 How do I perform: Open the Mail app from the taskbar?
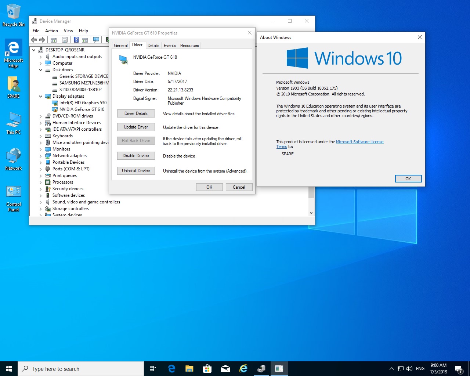(x=225, y=369)
